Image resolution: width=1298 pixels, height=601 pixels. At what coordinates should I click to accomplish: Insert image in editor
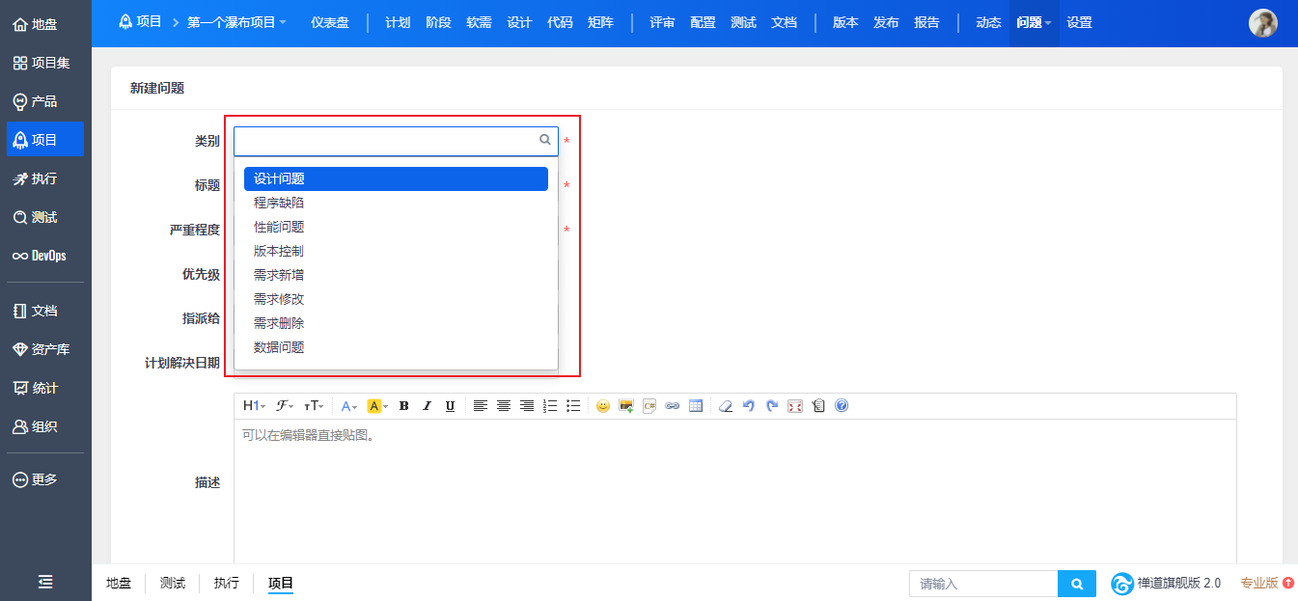pos(626,406)
